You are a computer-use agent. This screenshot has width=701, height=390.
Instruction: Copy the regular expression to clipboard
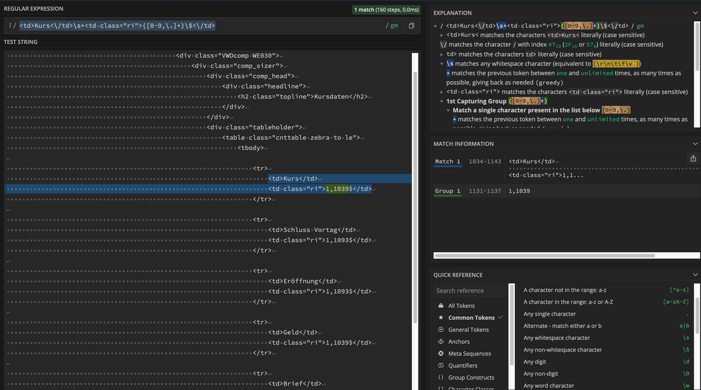point(412,26)
